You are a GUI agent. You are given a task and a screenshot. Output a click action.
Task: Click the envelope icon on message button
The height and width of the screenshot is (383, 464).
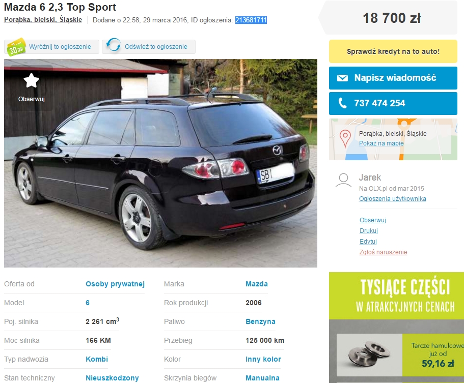tap(342, 78)
